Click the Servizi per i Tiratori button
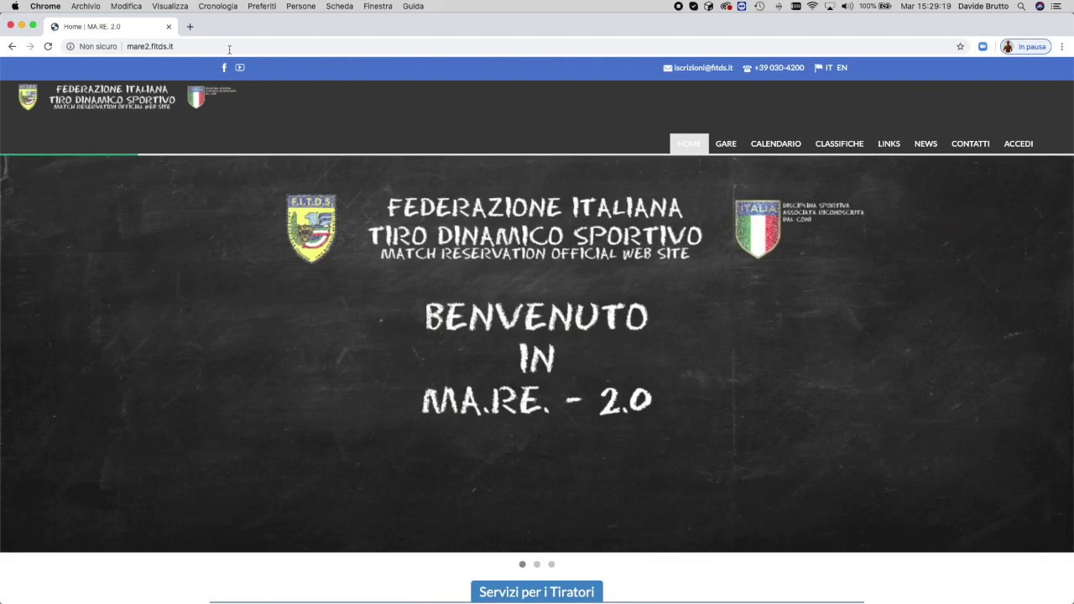This screenshot has height=604, width=1074. tap(537, 591)
